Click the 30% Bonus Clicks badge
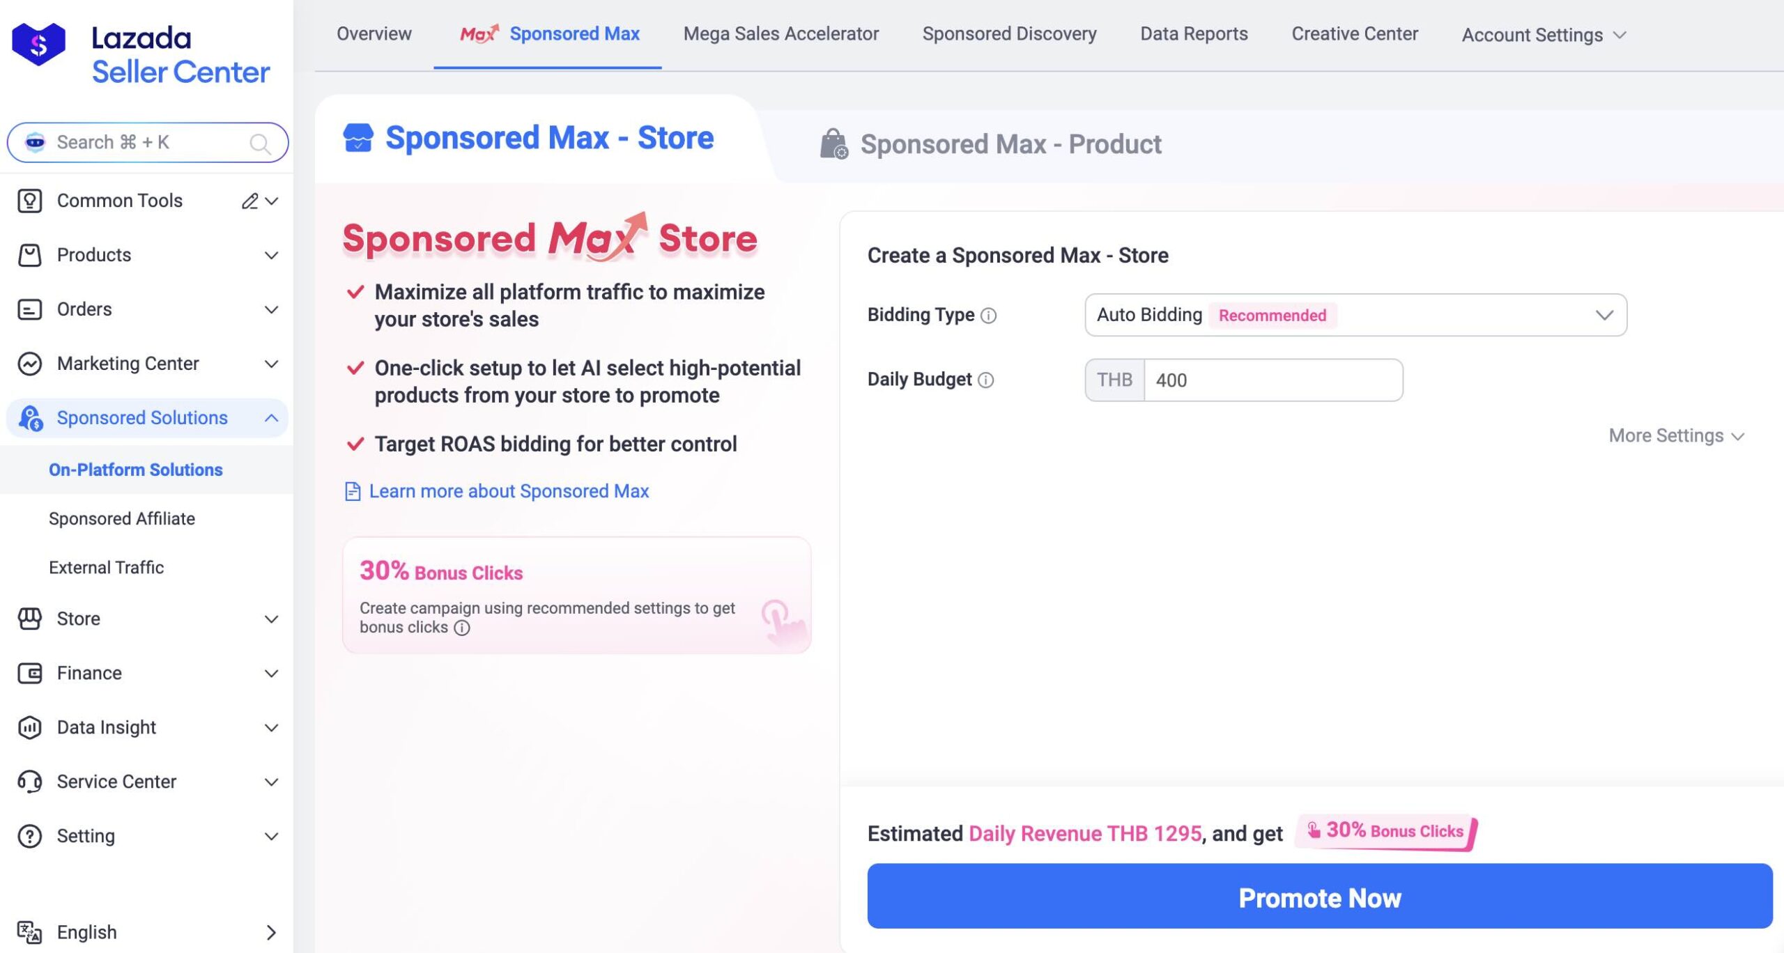Image resolution: width=1784 pixels, height=953 pixels. tap(1386, 831)
